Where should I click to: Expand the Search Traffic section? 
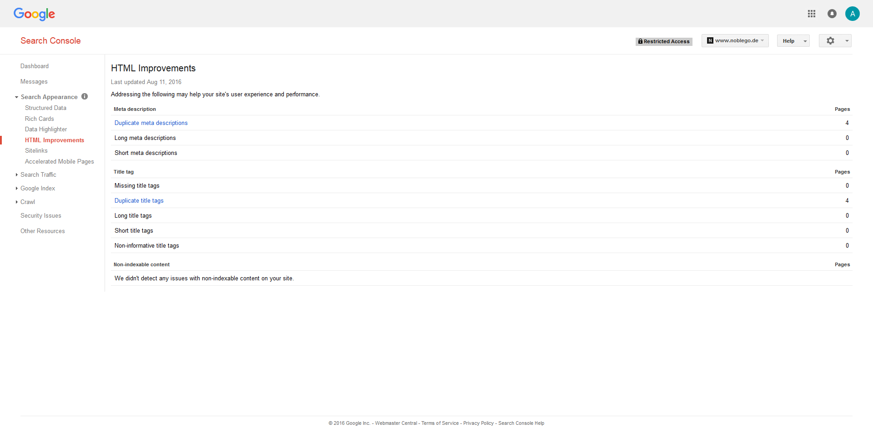[x=39, y=174]
